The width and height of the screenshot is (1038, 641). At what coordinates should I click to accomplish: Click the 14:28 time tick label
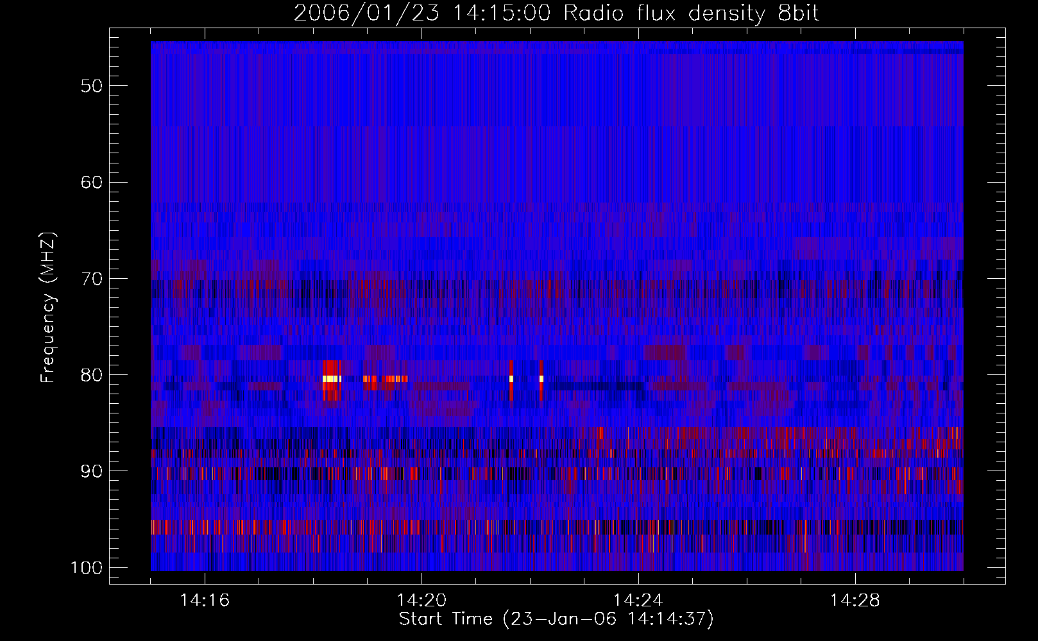click(x=855, y=601)
